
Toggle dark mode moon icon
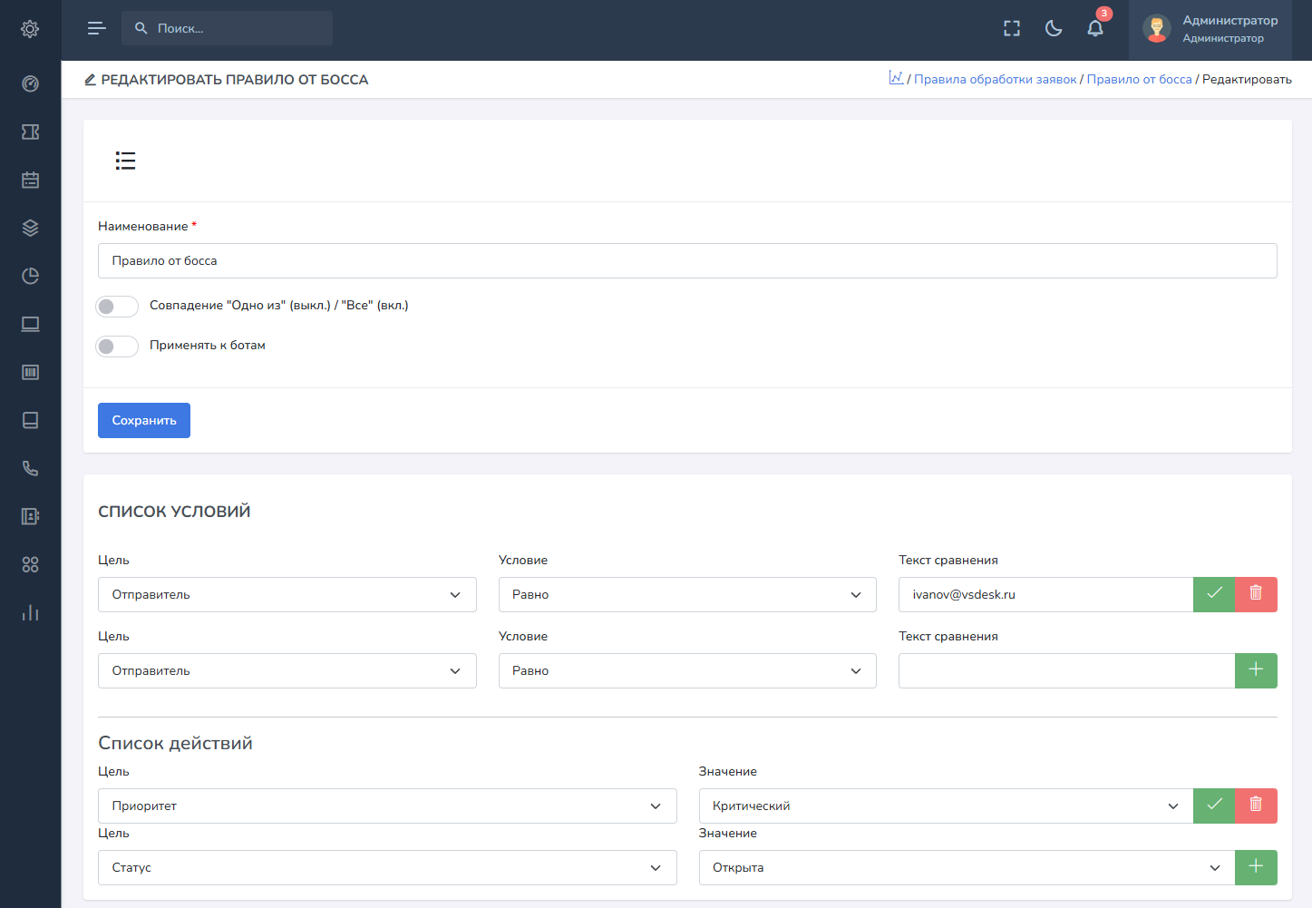point(1054,28)
